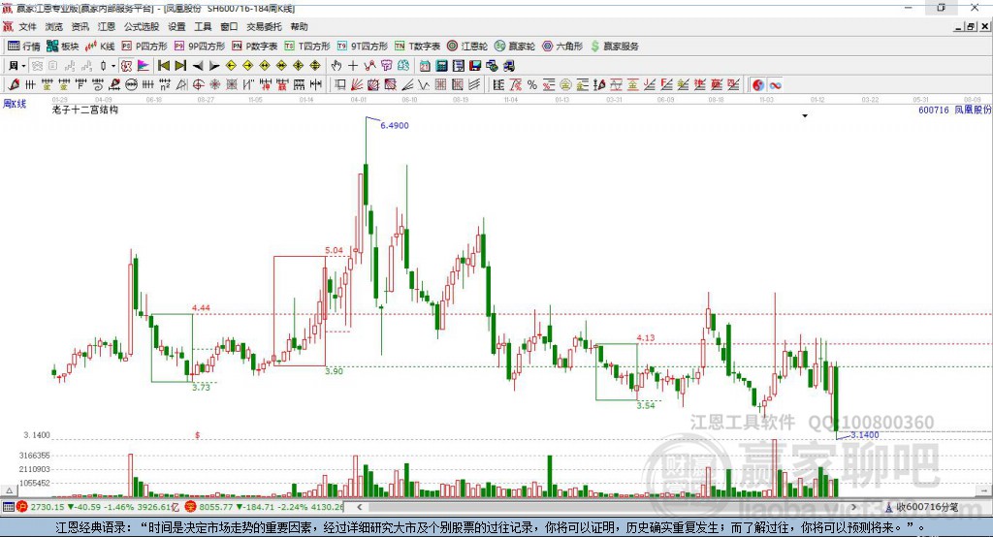Click the red floppy disk save icon
Image resolution: width=993 pixels, height=537 pixels.
(x=475, y=66)
